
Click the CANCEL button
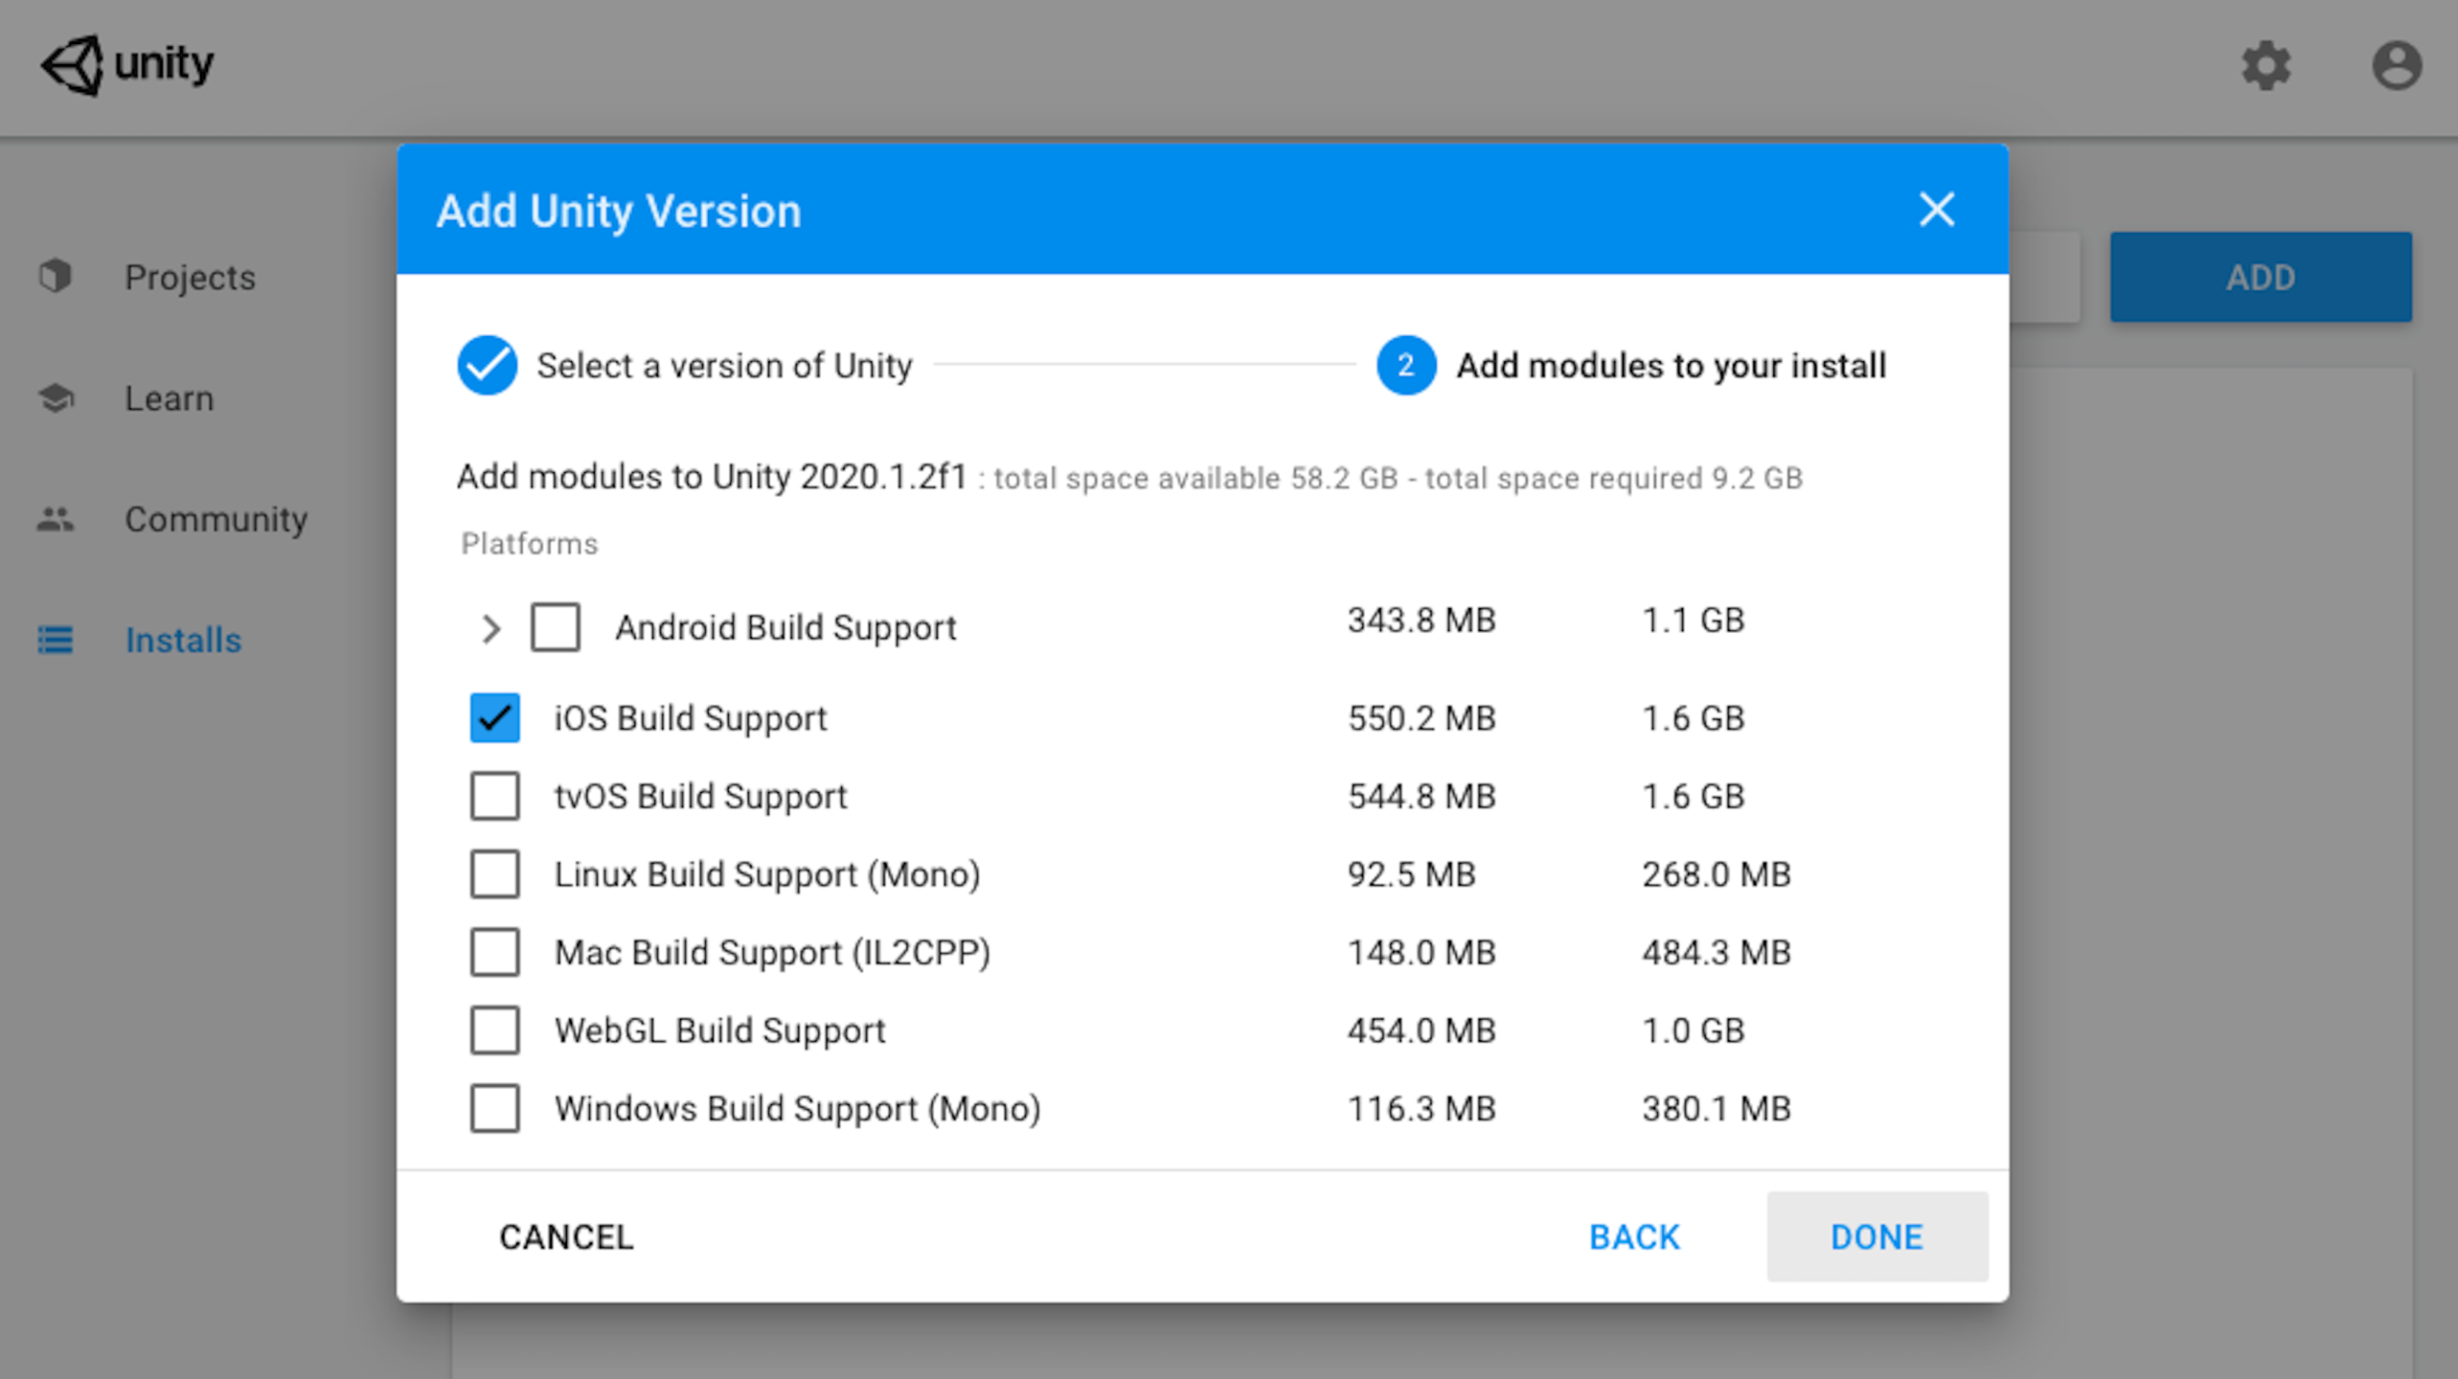point(566,1236)
